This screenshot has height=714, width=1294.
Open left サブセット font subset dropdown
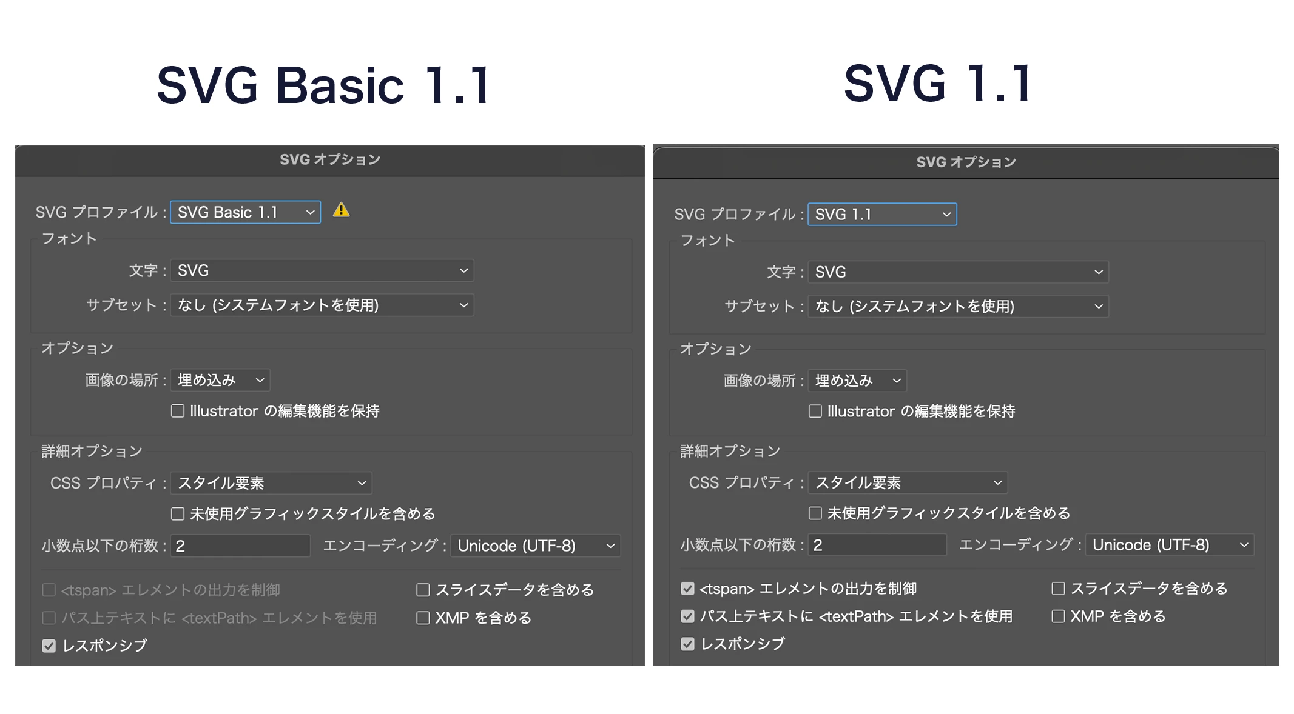pyautogui.click(x=322, y=305)
